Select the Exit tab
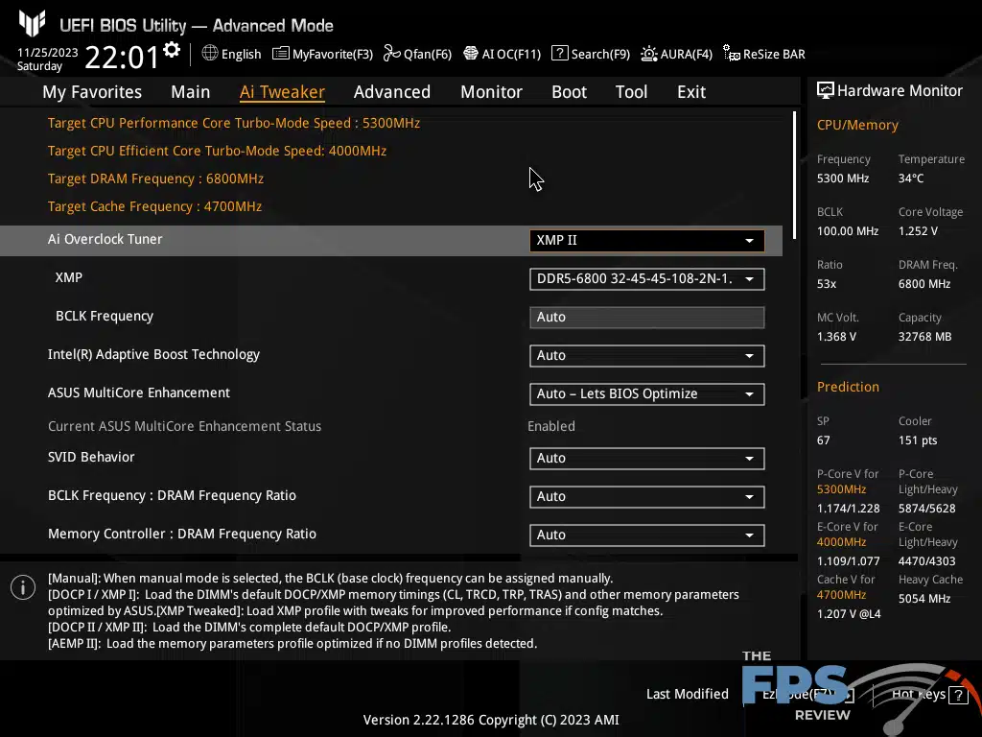Screen dimensions: 982x737 tap(691, 92)
